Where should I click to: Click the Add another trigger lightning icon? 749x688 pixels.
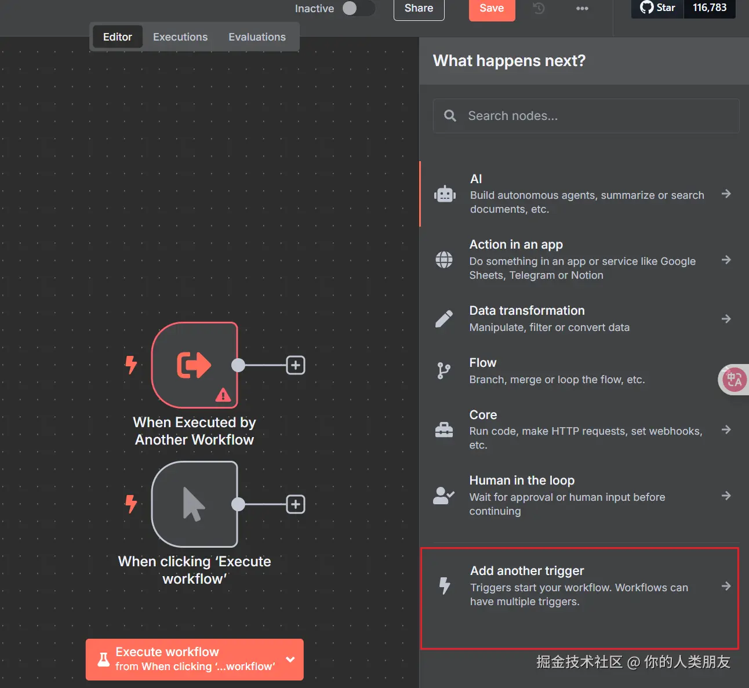[x=445, y=586]
